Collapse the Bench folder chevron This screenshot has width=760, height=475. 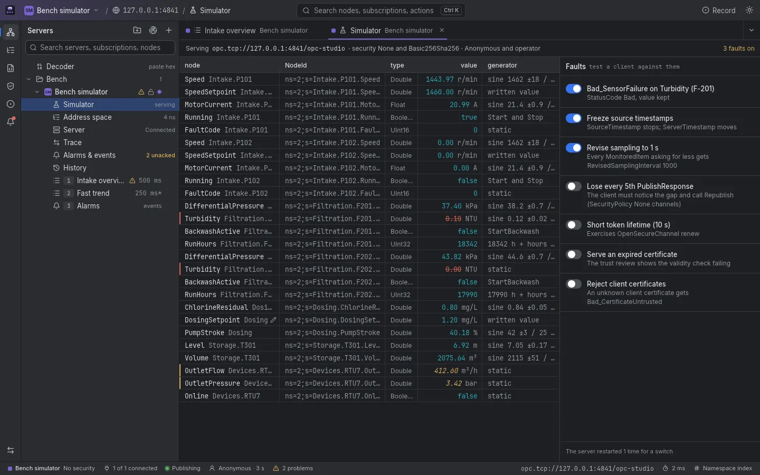coord(28,79)
